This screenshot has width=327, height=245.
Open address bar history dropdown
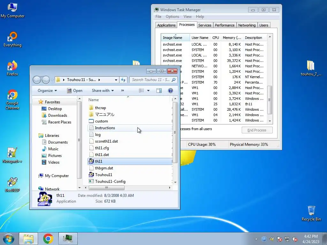pos(116,80)
